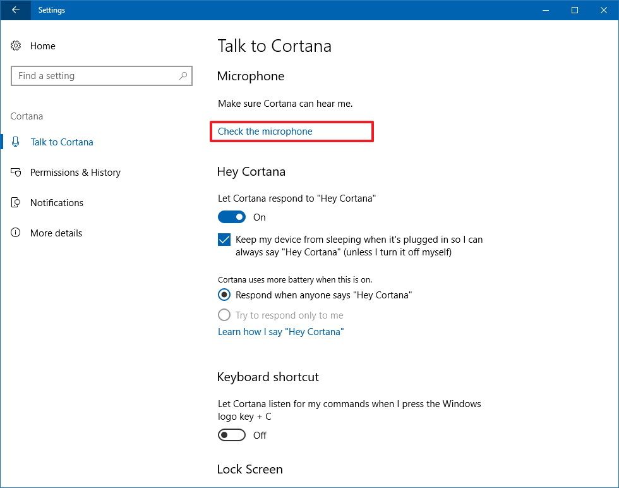619x488 pixels.
Task: Select Respond when anyone says Hey Cortana
Action: click(224, 295)
